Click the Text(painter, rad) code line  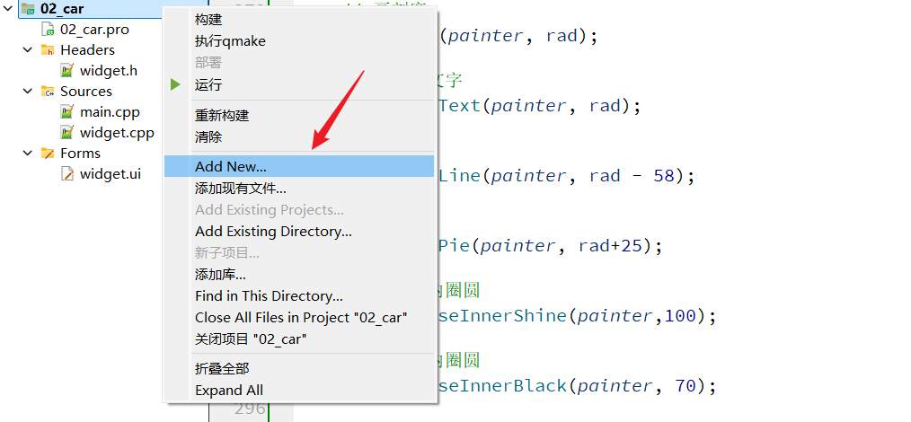540,106
